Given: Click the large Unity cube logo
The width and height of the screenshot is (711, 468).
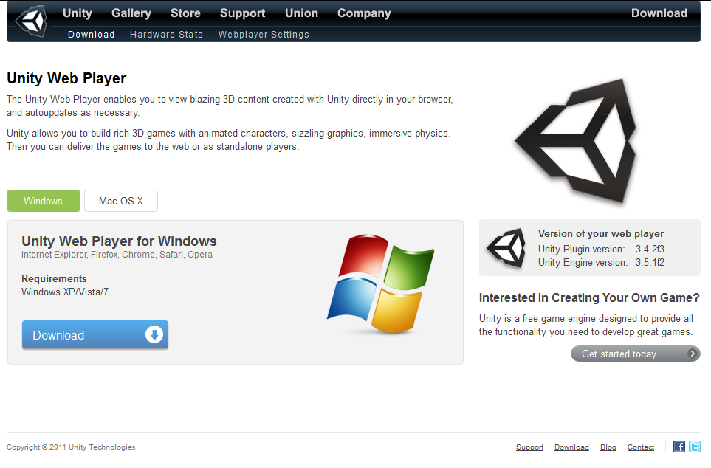Looking at the screenshot, I should (575, 142).
